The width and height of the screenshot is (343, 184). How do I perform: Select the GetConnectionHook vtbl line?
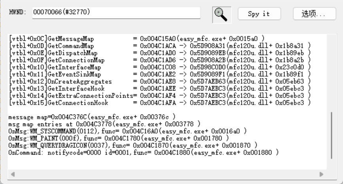[x=160, y=103]
